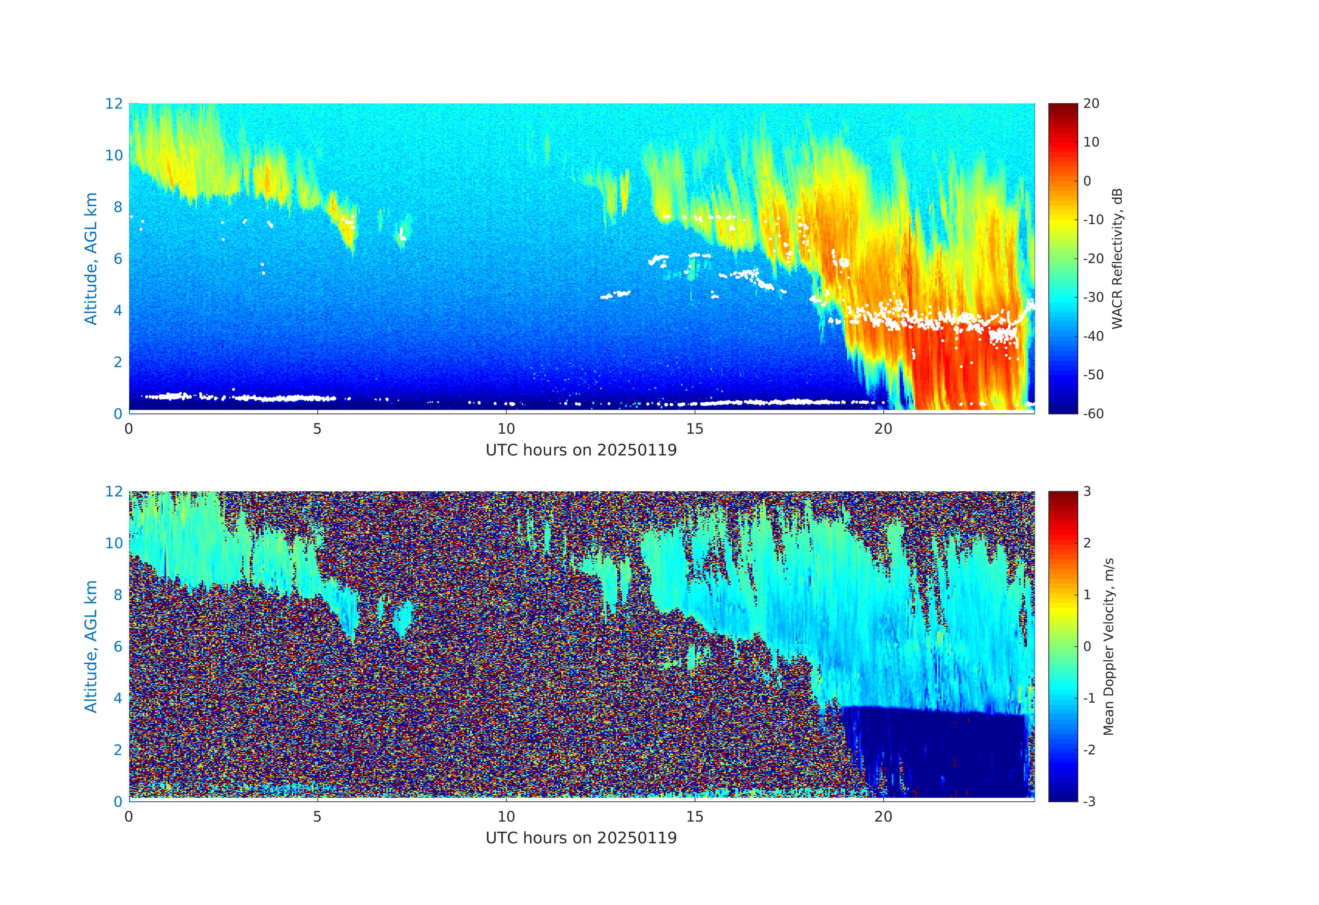
Task: Click the -60 tick on the reflectivity colorbar
Action: tap(1093, 414)
